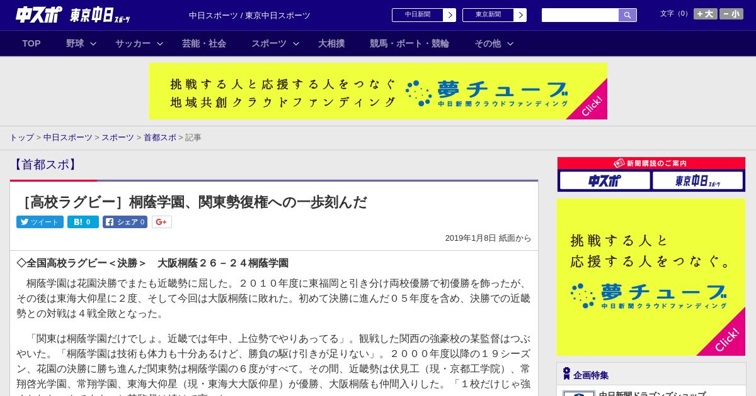The height and width of the screenshot is (396, 756).
Task: Click the Hatena B! bookmark button
Action: [83, 222]
